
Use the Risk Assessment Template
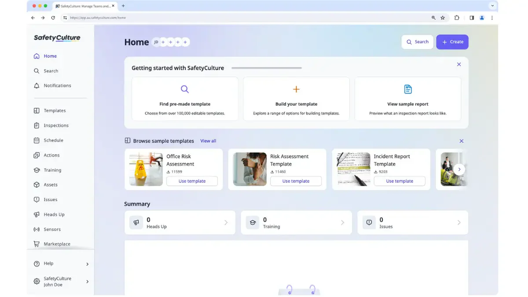pos(296,181)
